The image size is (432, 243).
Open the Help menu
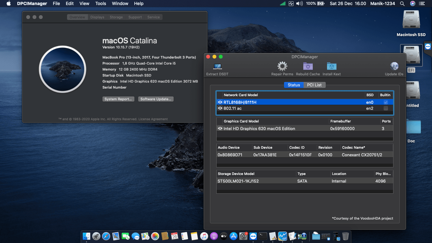[x=139, y=3]
